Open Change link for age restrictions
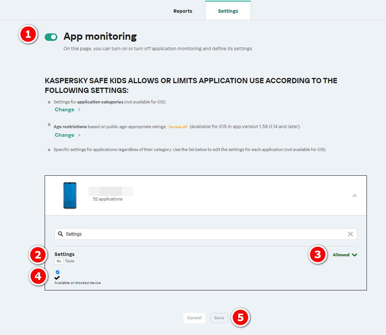The image size is (386, 335). click(68, 135)
